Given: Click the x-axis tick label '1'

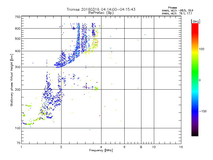Looking at the screenshot, I should pyautogui.click(x=21, y=147).
